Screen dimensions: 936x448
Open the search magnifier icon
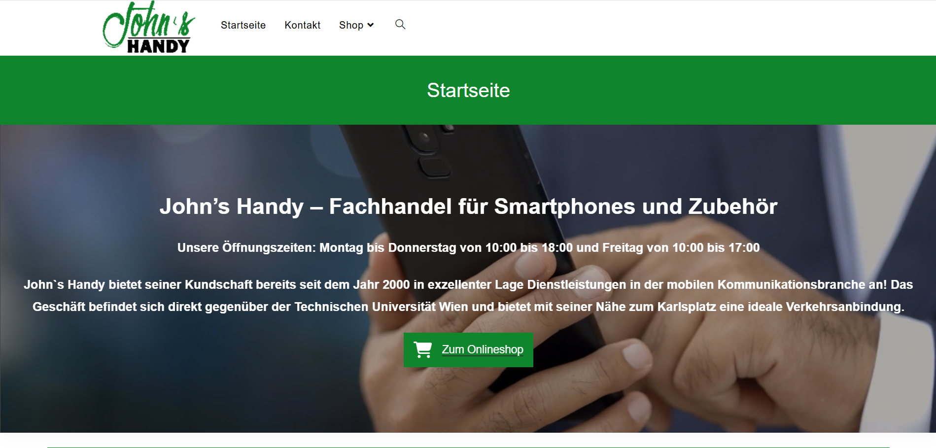click(x=400, y=24)
